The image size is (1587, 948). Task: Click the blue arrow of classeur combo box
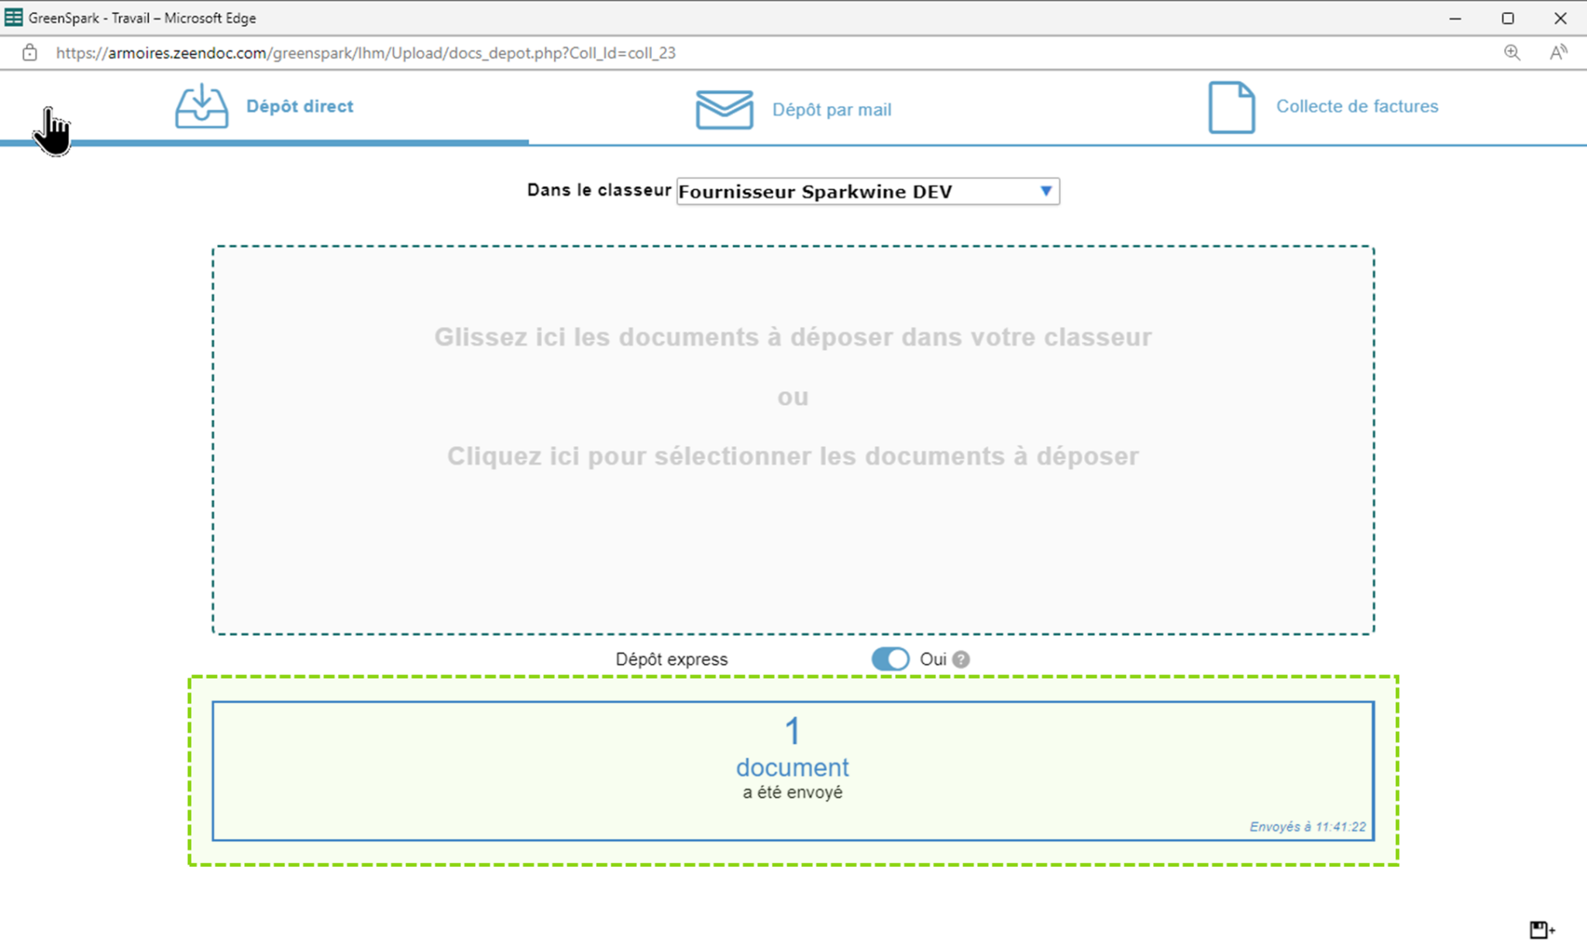[1045, 191]
